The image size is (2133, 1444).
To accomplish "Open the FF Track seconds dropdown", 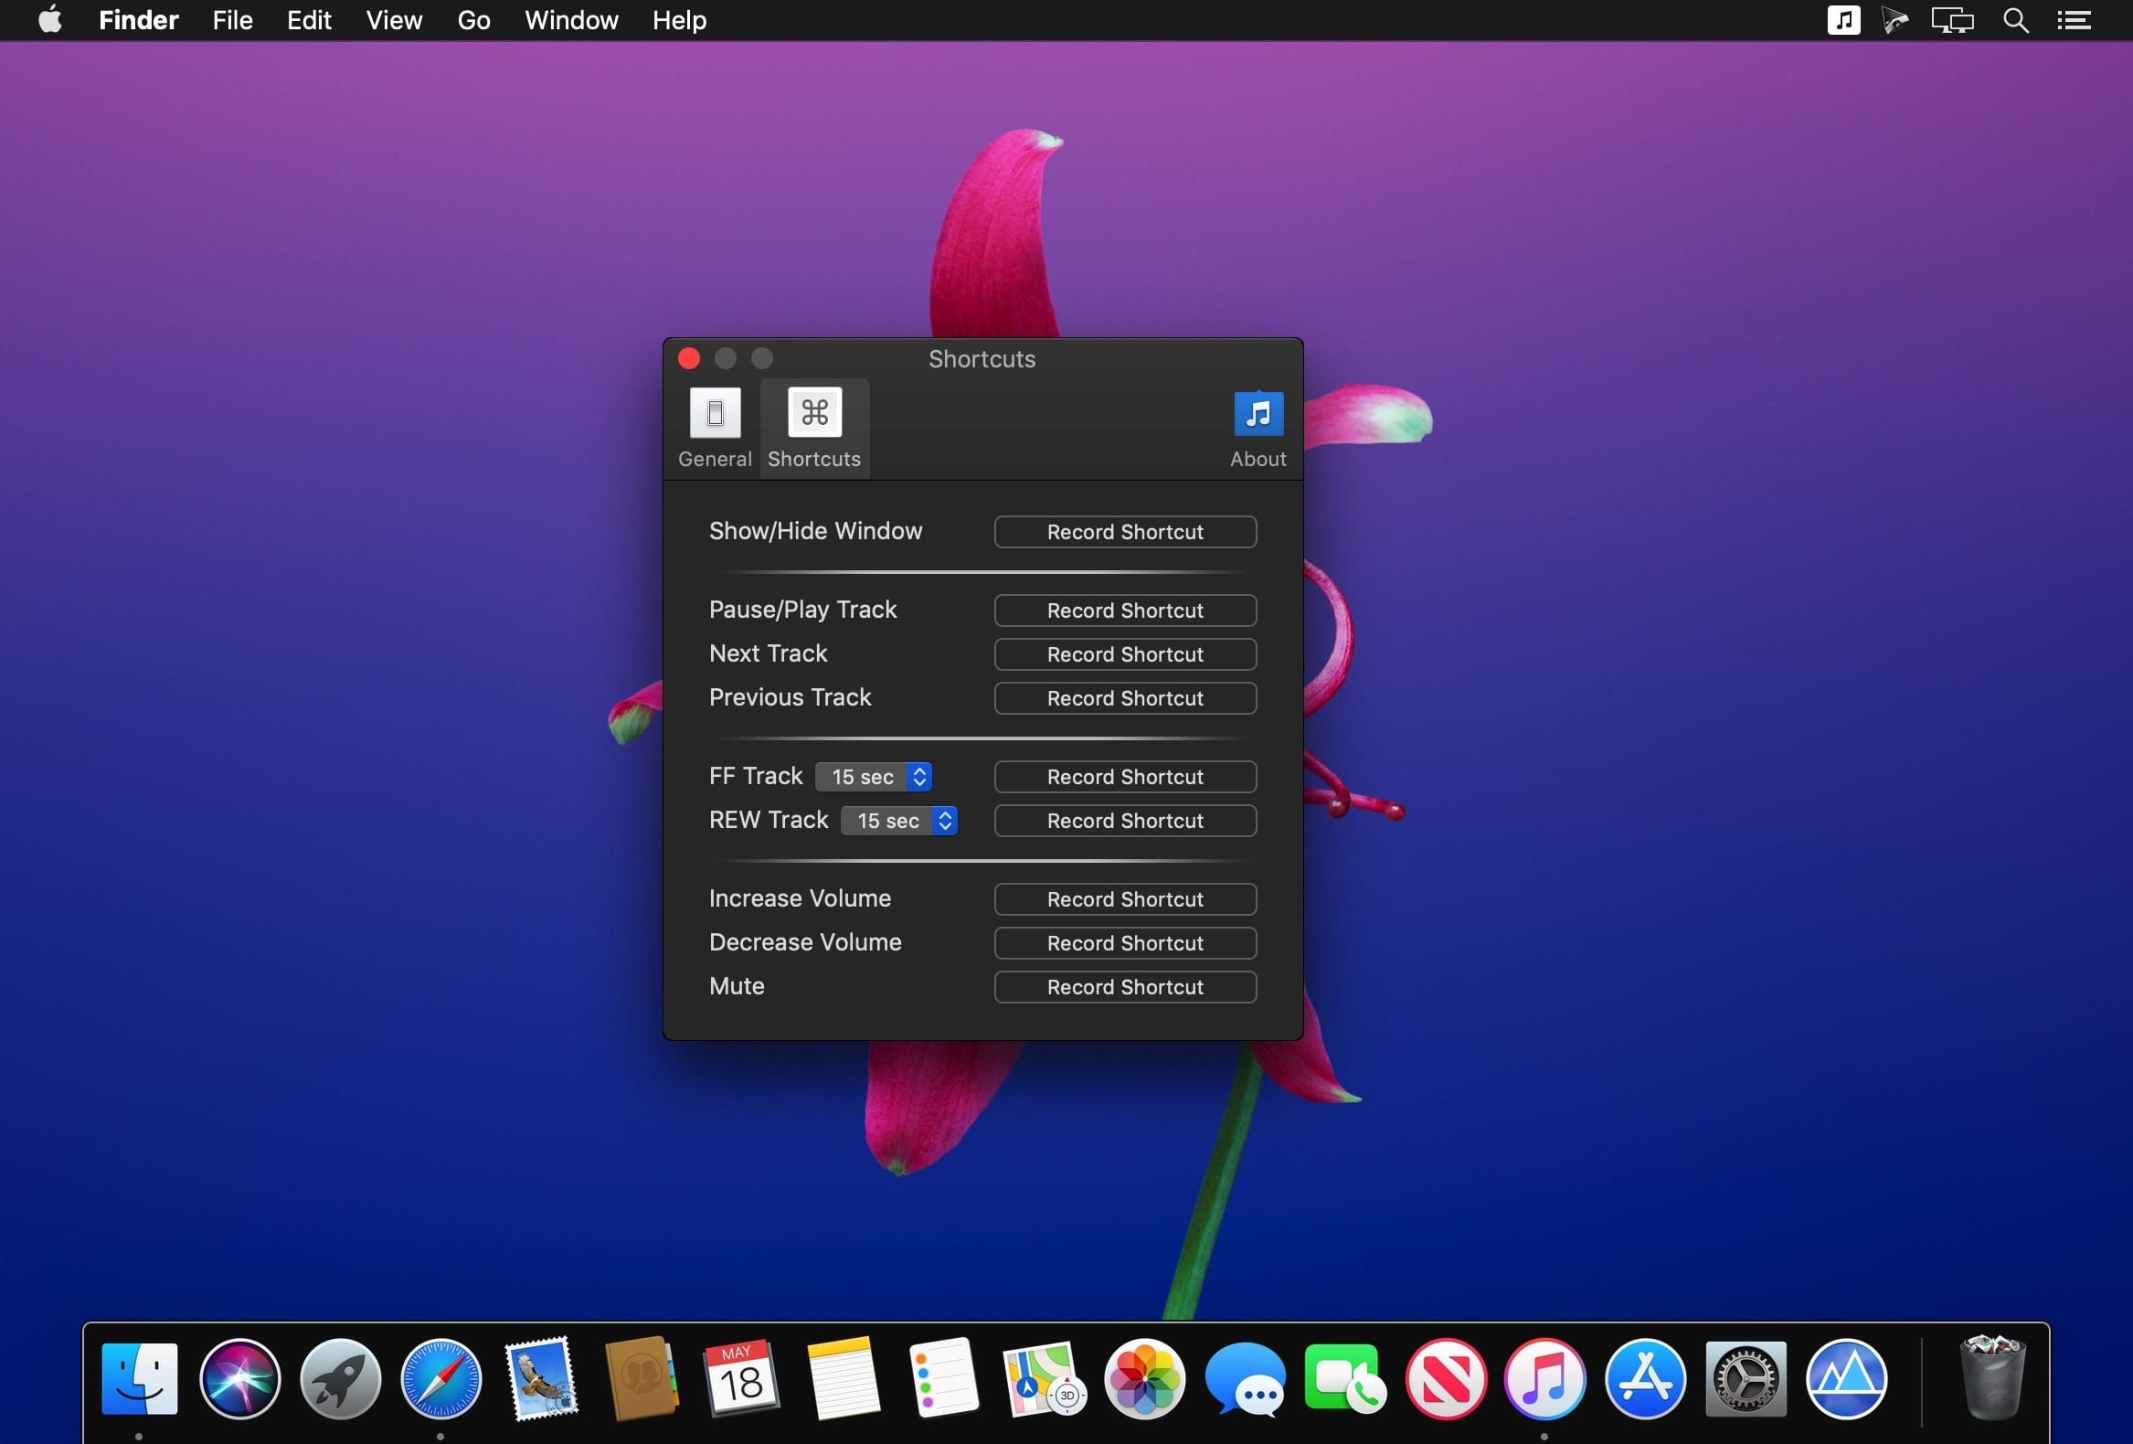I will point(874,777).
